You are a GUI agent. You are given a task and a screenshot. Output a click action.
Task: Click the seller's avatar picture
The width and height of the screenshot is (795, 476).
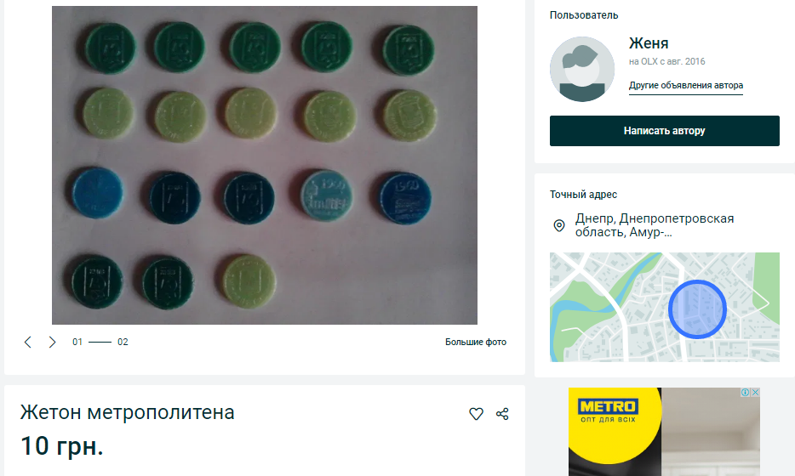[x=582, y=69]
